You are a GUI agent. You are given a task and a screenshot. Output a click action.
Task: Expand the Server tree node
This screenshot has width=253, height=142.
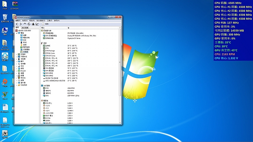point(17,59)
